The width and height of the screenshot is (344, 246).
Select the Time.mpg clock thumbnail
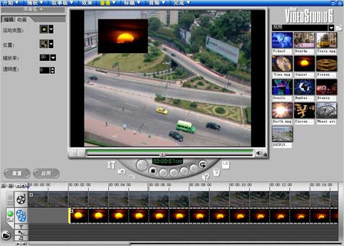pyautogui.click(x=282, y=64)
